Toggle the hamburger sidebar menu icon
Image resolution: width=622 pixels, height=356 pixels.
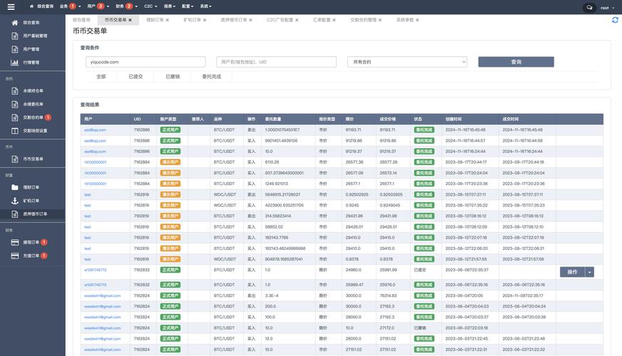click(x=11, y=6)
